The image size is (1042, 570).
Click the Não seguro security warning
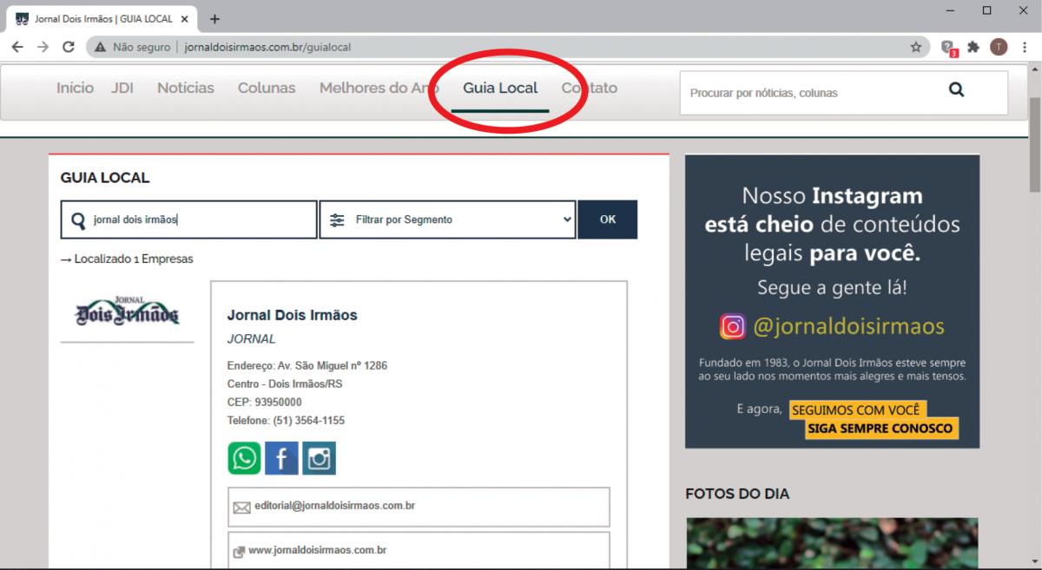(x=133, y=48)
